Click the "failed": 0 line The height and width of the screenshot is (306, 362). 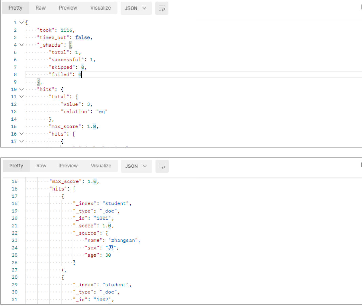[x=65, y=74]
